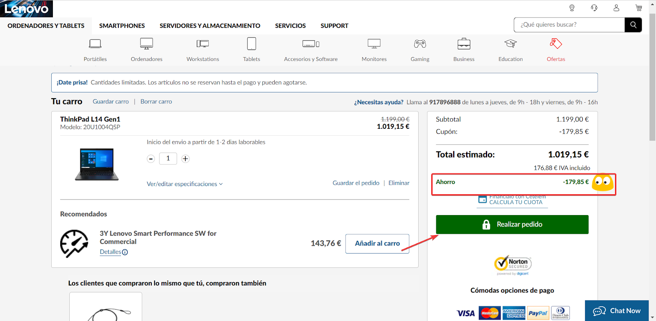
Task: Open the store locator pin icon
Action: [572, 8]
